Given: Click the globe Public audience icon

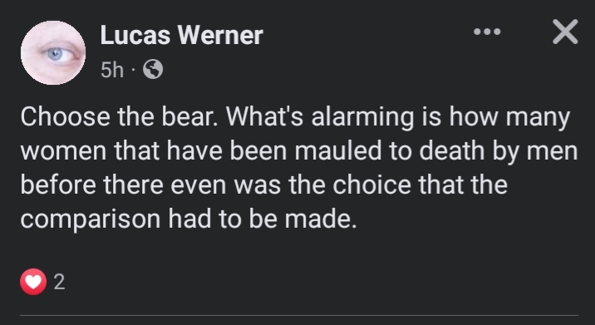Looking at the screenshot, I should click(x=153, y=70).
